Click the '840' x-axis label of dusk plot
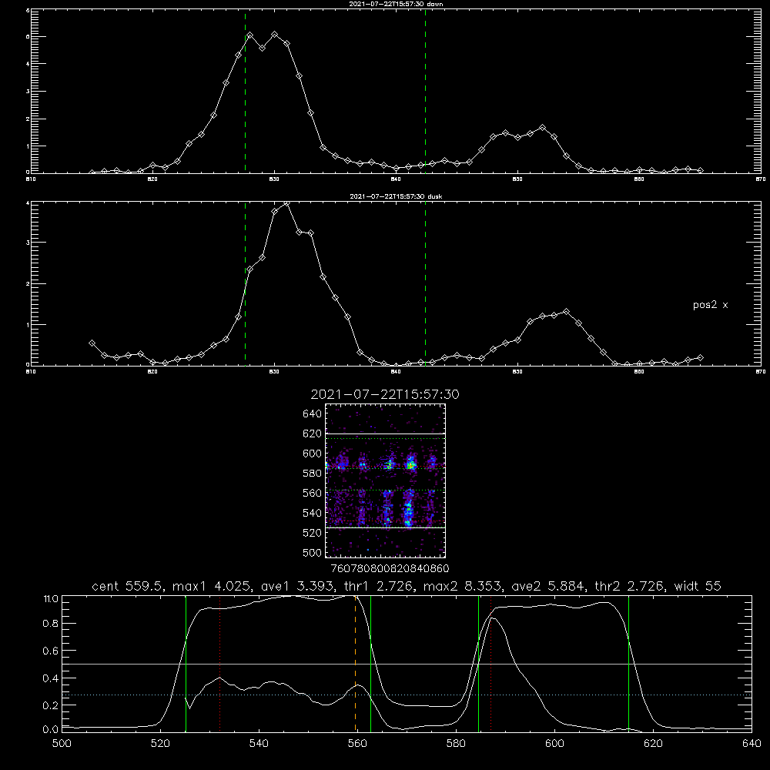Screen dimensions: 770x770 [x=396, y=372]
